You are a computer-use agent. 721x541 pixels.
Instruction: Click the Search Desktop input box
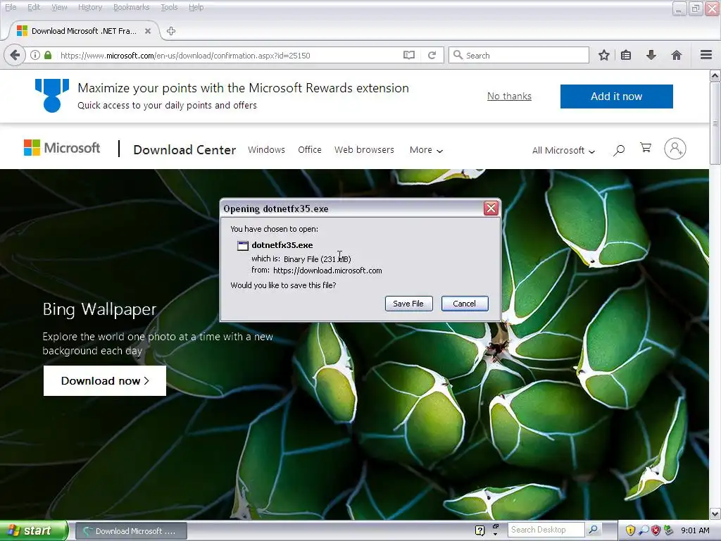(546, 530)
